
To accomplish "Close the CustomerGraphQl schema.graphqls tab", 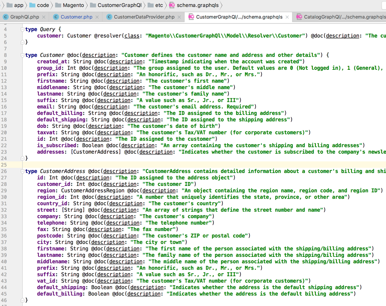I will [x=287, y=17].
